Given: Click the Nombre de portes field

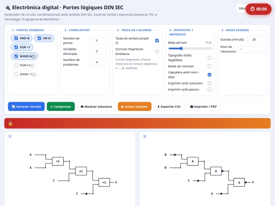Looking at the screenshot, I should point(98,41).
